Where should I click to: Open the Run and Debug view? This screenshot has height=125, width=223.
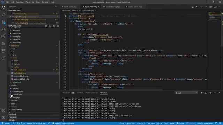pyautogui.click(x=3, y=29)
